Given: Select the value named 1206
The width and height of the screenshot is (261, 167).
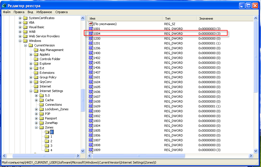Looking at the screenshot, I should (x=97, y=48).
